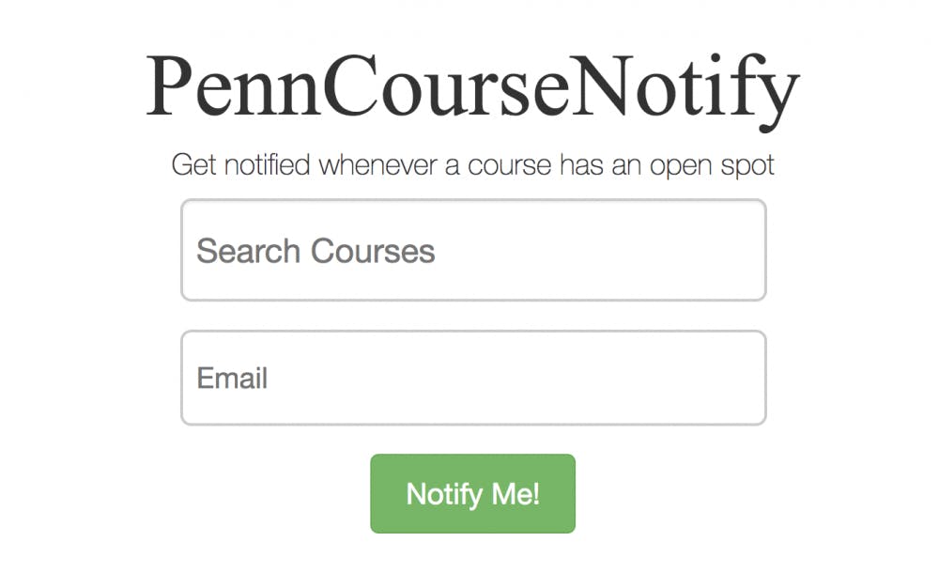Activate the second form field for email
This screenshot has width=939, height=588.
[472, 378]
